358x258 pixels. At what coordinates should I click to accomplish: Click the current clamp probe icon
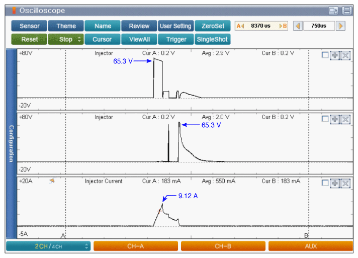tap(52, 181)
